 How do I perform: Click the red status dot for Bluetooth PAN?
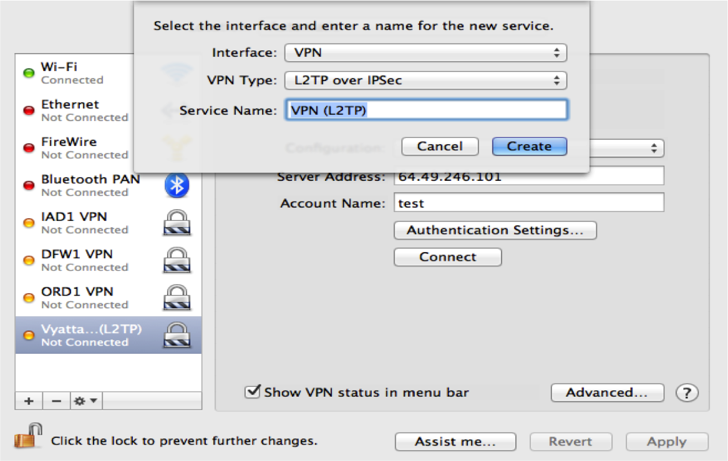29,185
